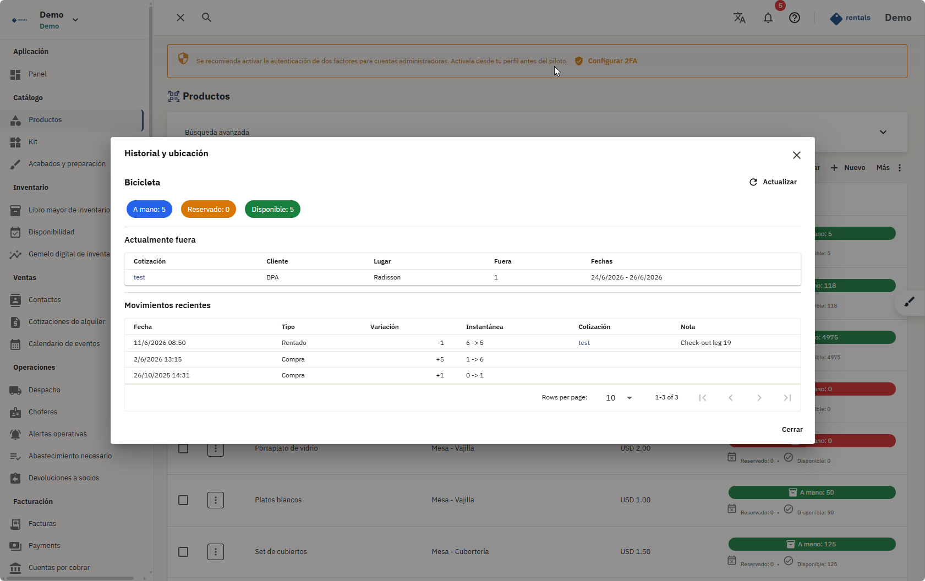Open the Platos blancos row actions menu
The image size is (925, 581).
216,500
